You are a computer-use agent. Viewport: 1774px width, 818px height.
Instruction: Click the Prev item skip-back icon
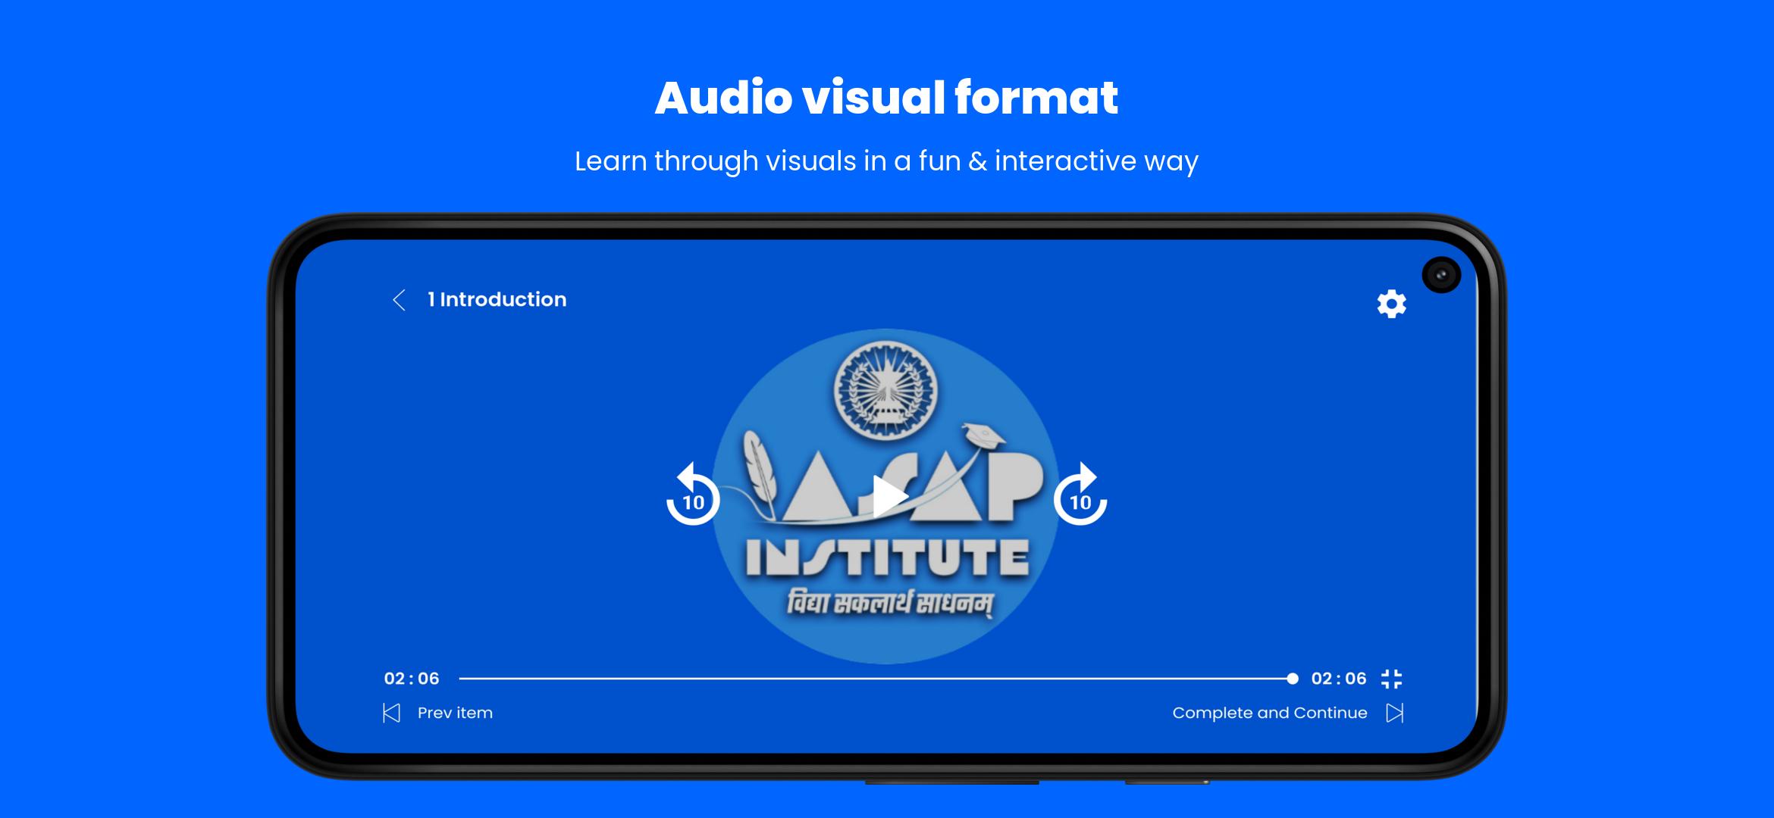(391, 713)
